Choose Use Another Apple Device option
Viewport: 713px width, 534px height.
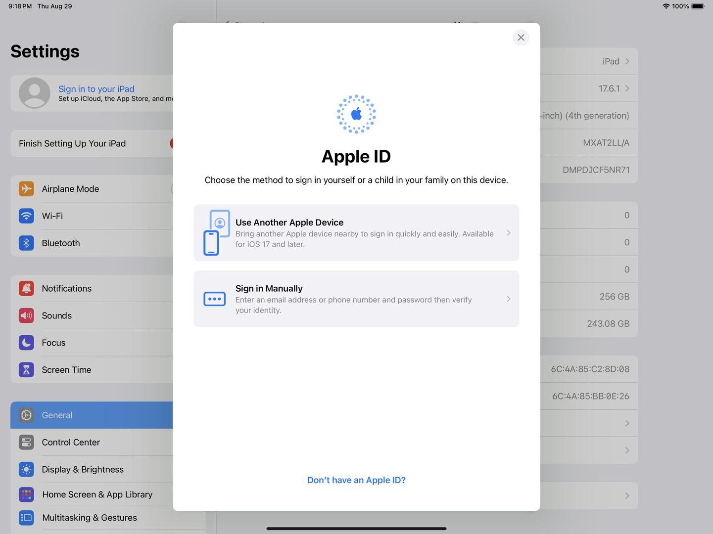tap(356, 233)
